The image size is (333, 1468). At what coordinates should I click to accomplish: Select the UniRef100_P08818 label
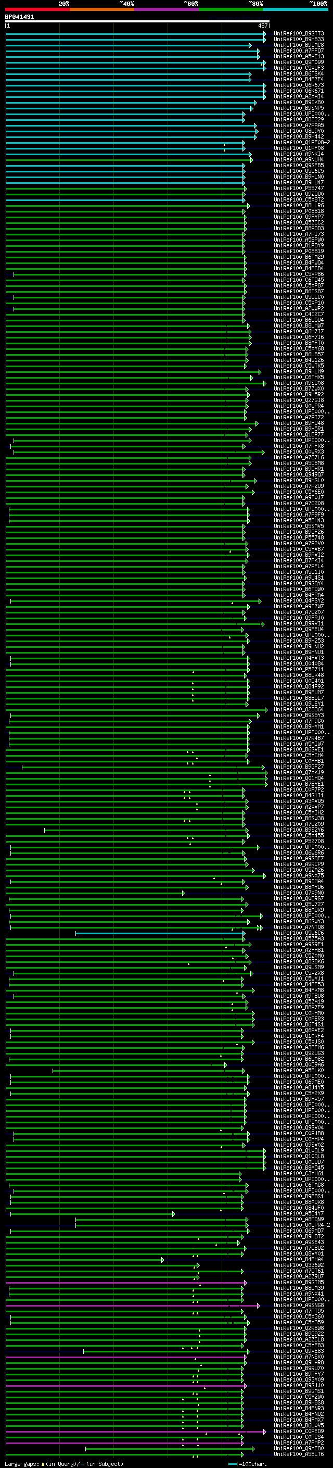pos(299,211)
